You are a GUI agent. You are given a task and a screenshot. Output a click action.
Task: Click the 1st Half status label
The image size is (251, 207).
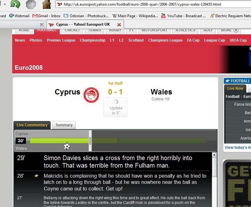(x=115, y=83)
